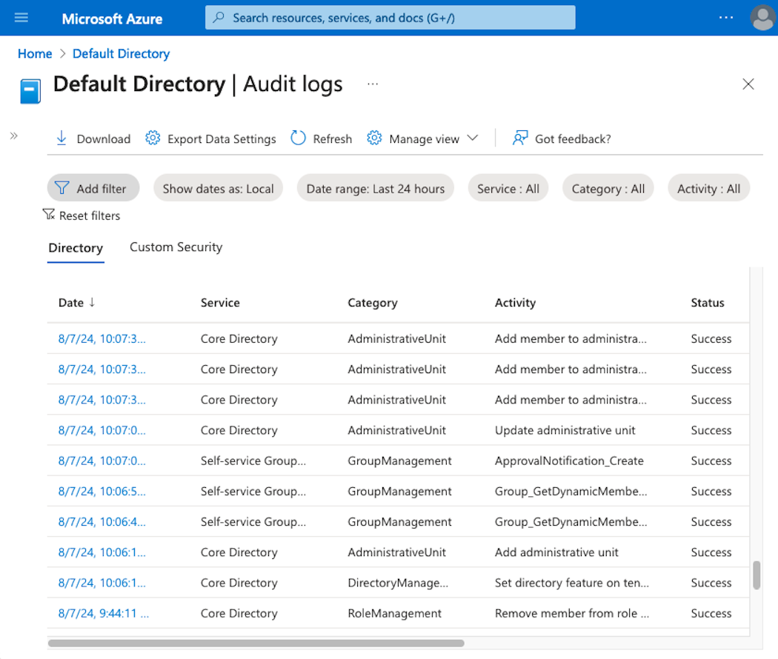Click the Add filter pill text
Screen dimensions: 778x659
pyautogui.click(x=102, y=189)
